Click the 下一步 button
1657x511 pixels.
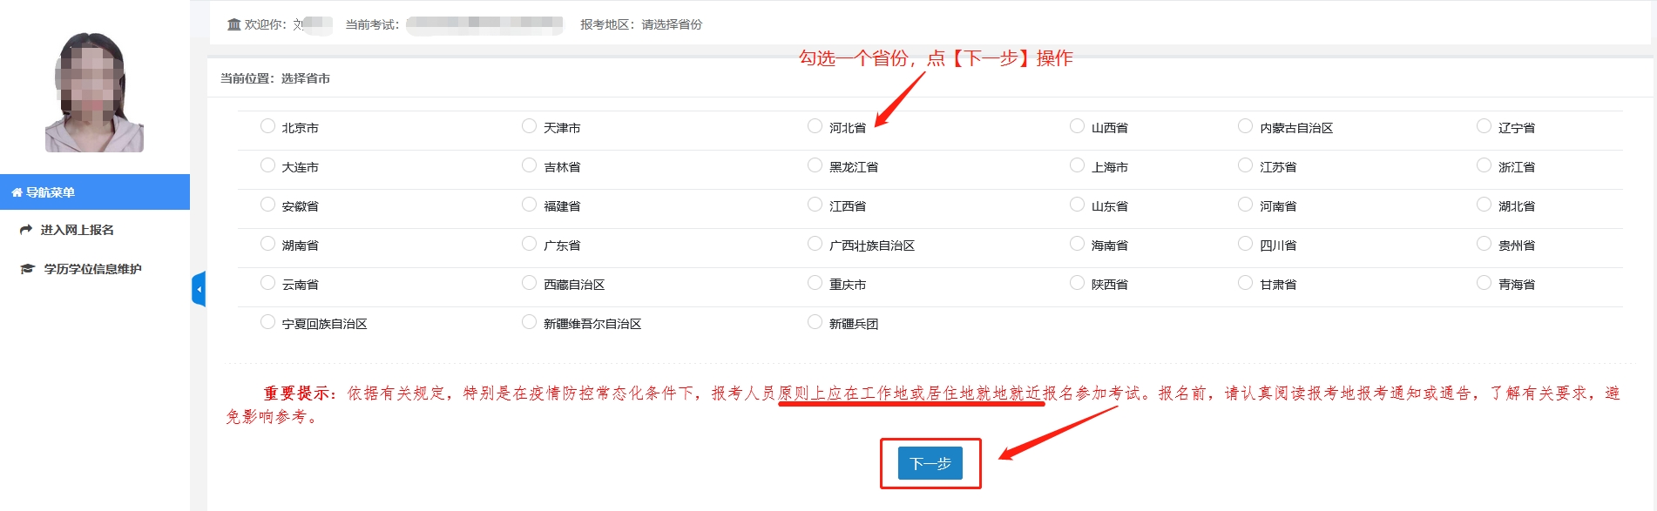(x=930, y=463)
